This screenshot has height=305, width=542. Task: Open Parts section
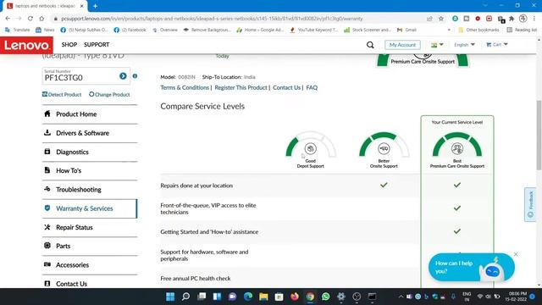(x=90, y=246)
